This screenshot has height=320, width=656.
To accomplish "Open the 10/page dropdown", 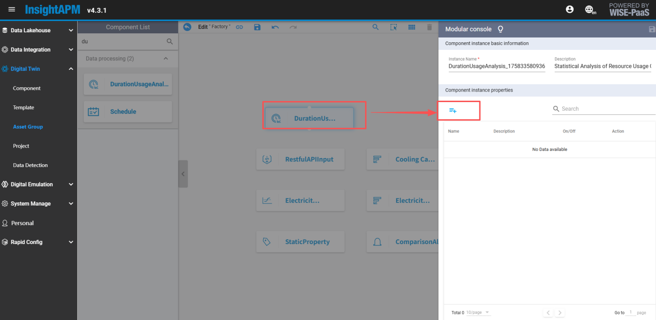I will coord(478,312).
